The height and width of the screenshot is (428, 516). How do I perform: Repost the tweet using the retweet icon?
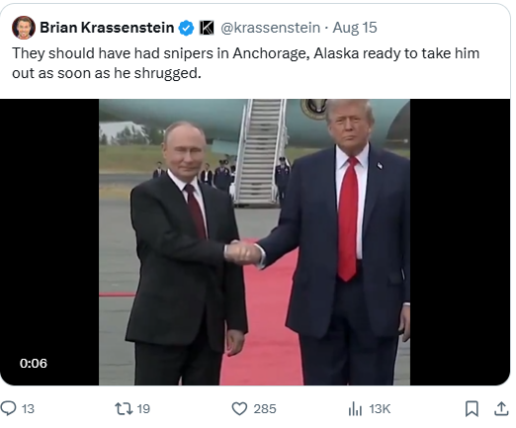[124, 408]
